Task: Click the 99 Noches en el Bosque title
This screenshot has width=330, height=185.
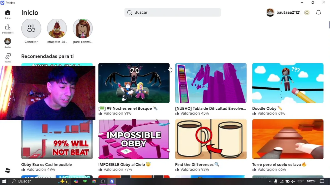Action: coord(128,108)
